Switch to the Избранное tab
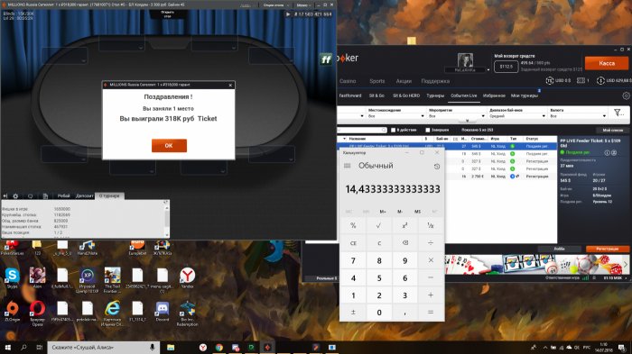 tap(494, 95)
